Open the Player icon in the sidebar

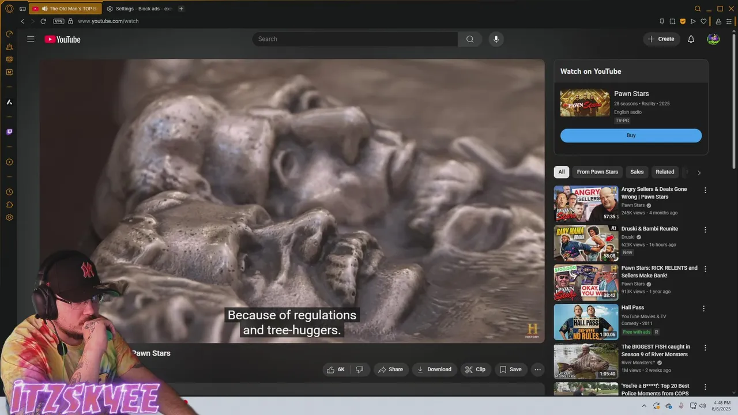(9, 162)
